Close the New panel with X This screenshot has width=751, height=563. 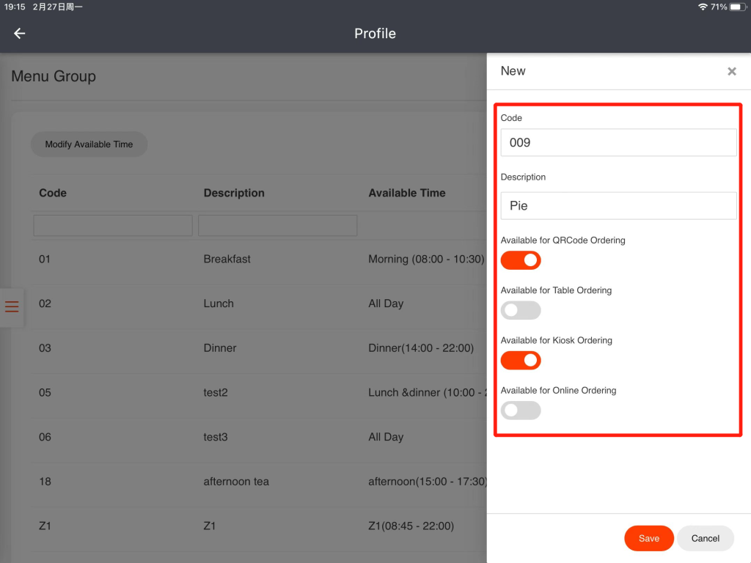731,71
